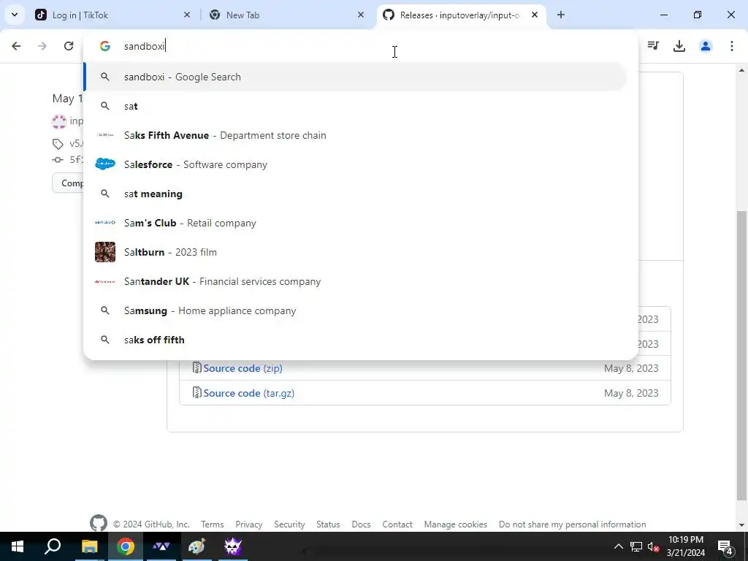Select the Saltburn 2023 film suggestion

tap(356, 252)
